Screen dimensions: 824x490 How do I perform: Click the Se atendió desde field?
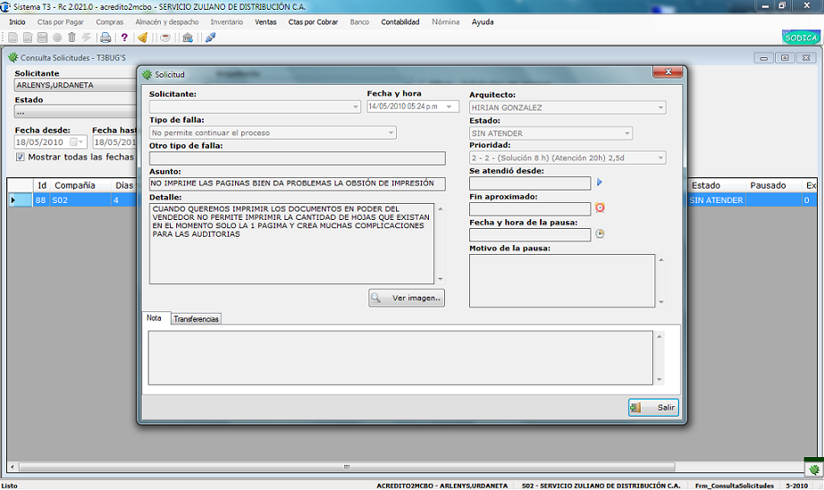click(530, 183)
